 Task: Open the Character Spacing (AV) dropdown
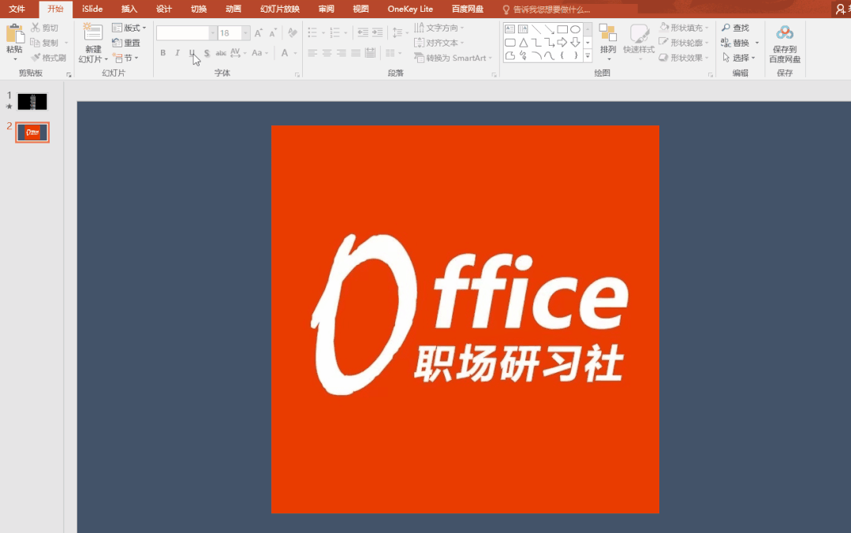pos(238,53)
